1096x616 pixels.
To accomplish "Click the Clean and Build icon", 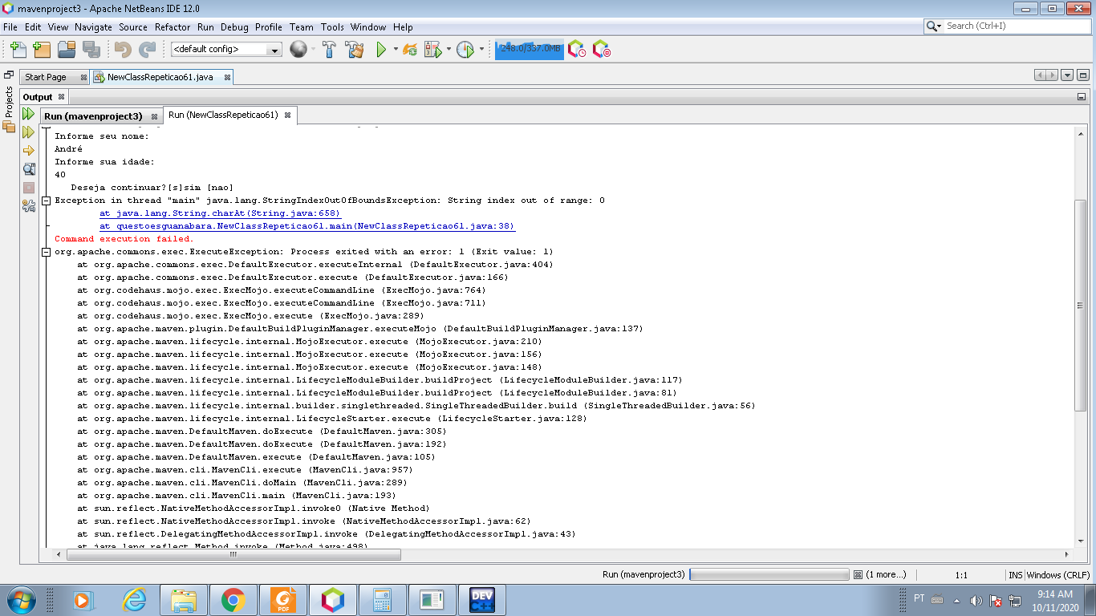I will [x=355, y=50].
